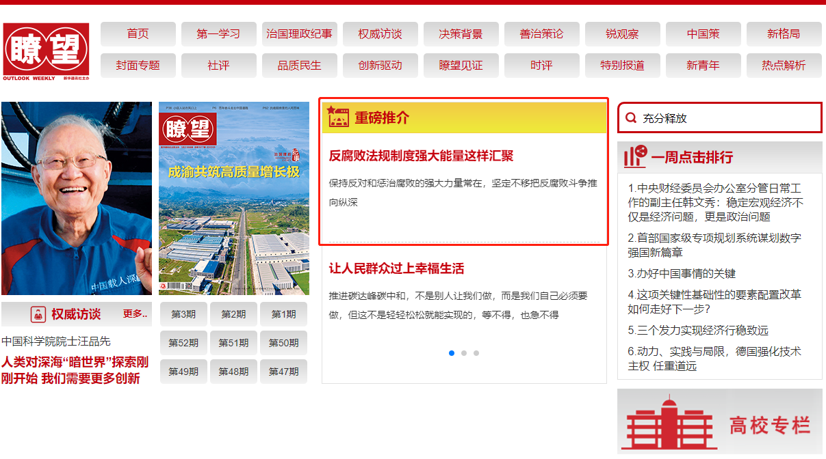Screen dimensions: 826x459
Task: Switch to the second carousel dot
Action: [464, 353]
